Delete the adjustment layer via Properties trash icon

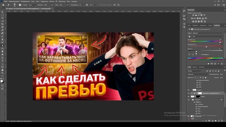point(222,64)
